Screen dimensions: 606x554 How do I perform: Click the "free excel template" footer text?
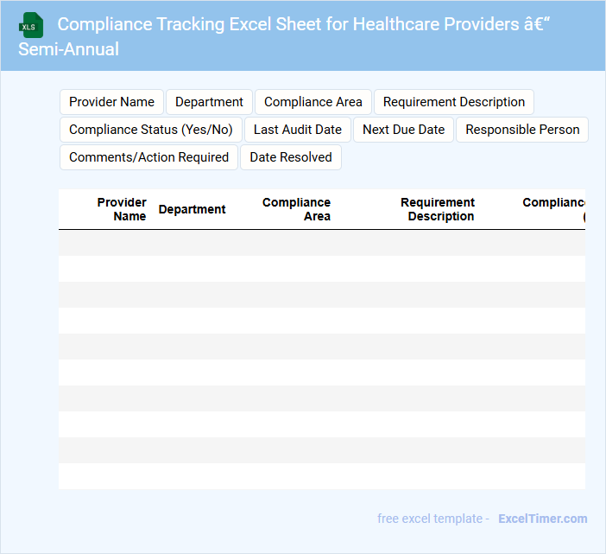[x=430, y=519]
